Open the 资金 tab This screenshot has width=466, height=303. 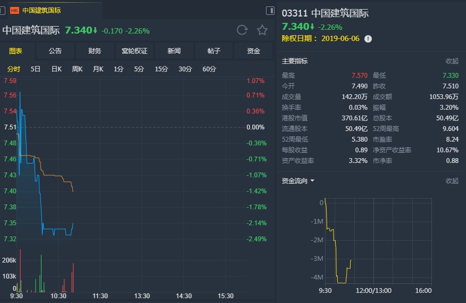254,51
